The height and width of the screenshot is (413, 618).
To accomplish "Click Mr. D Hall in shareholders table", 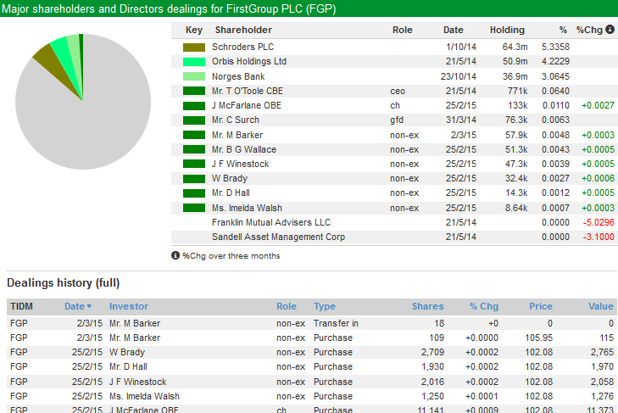I will coord(231,193).
